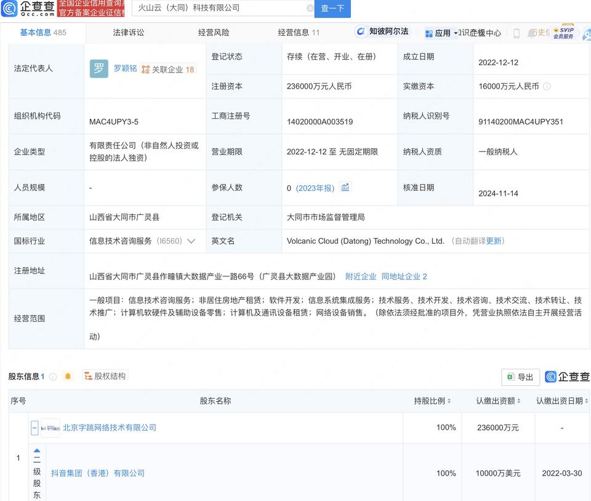This screenshot has width=591, height=501.
Task: Switch to the 法律诉讼 tab
Action: pyautogui.click(x=128, y=33)
